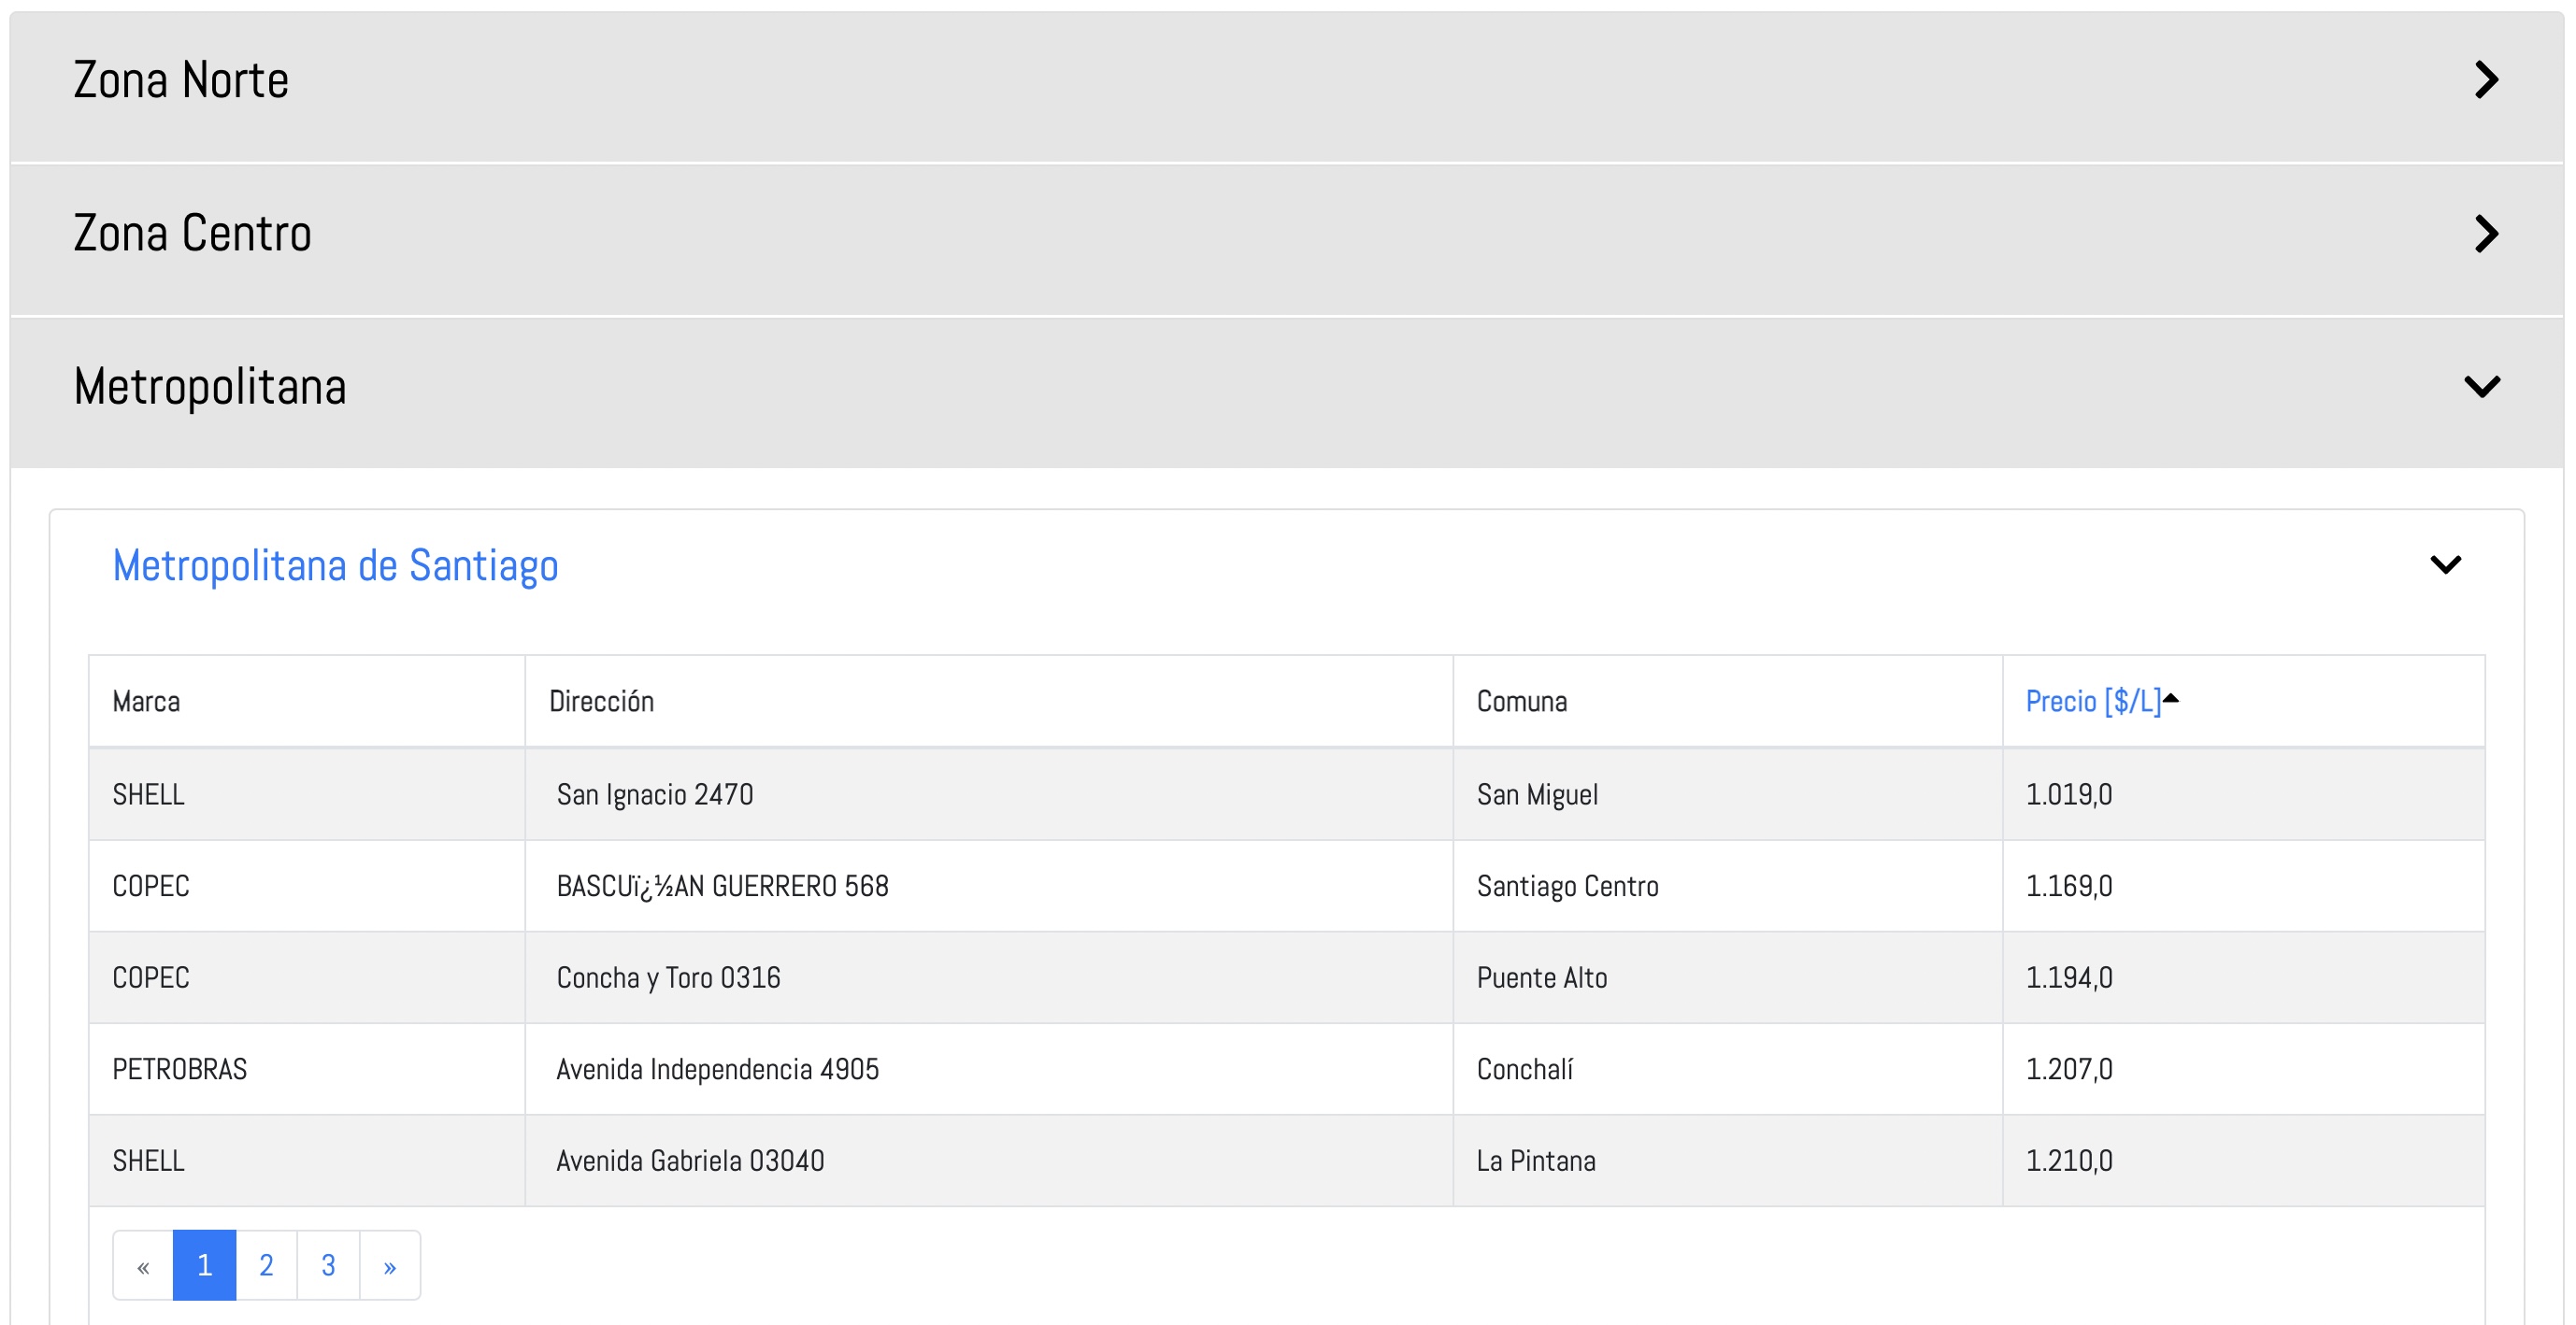Click comuna San Miguel cell

coord(1537,795)
